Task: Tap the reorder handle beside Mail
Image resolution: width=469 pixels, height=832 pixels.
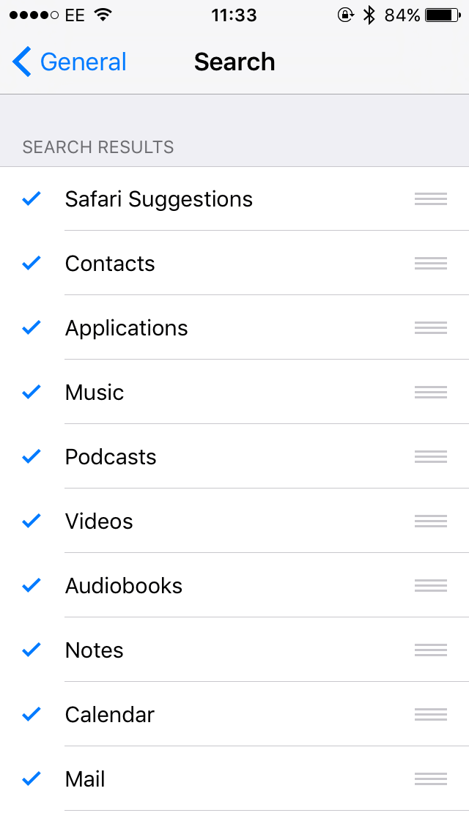Action: (x=431, y=779)
